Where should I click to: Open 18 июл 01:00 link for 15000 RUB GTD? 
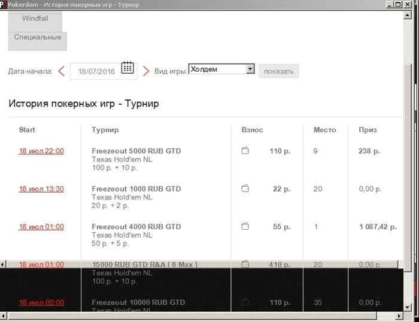point(41,265)
